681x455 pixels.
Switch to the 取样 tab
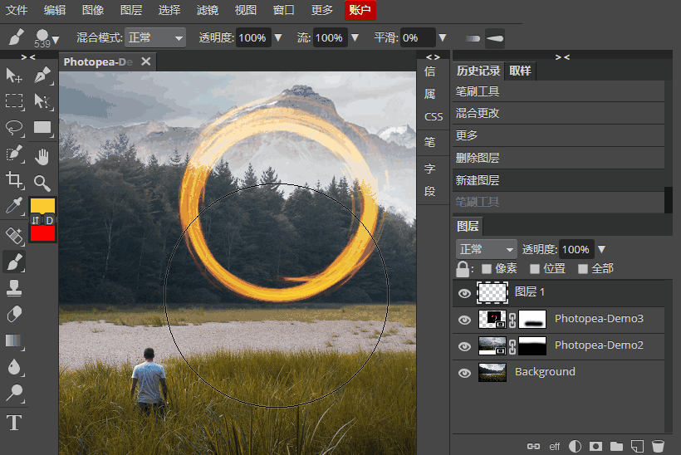[521, 71]
